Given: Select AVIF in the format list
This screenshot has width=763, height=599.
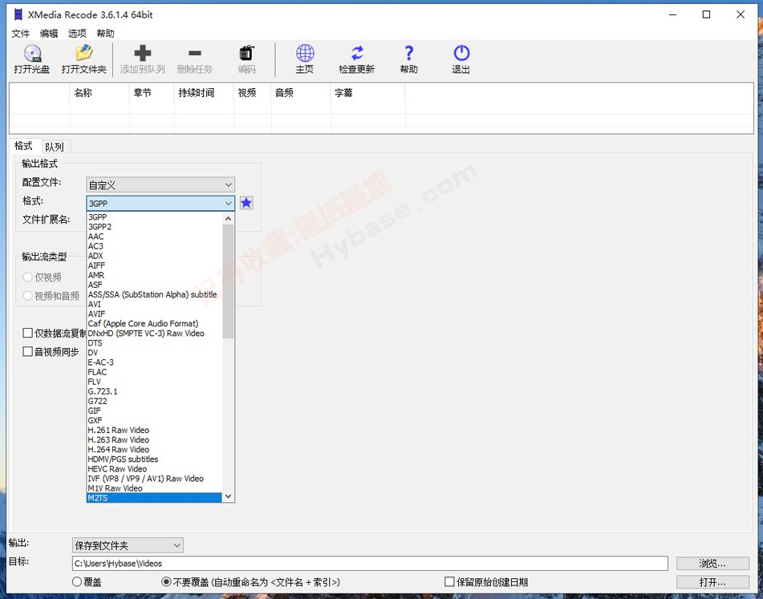Looking at the screenshot, I should coord(154,314).
